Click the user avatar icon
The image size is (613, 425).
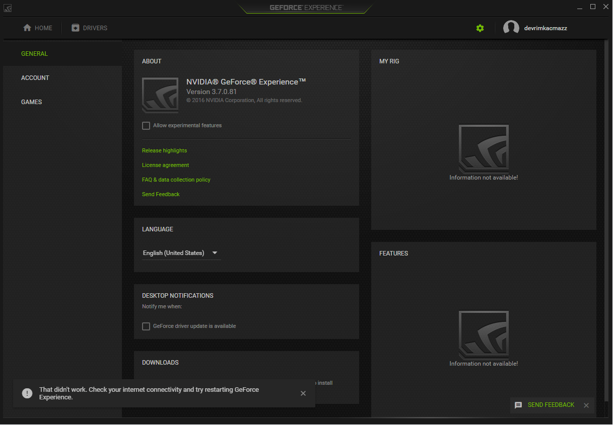tap(511, 28)
